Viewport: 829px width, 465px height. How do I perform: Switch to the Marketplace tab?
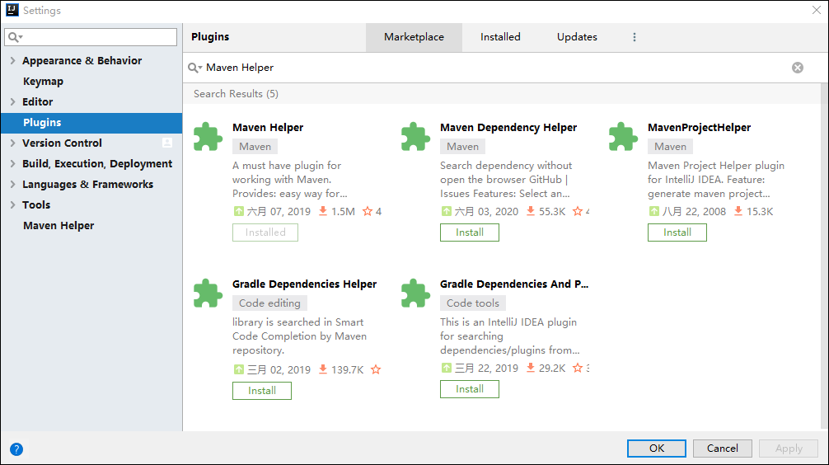pos(414,37)
